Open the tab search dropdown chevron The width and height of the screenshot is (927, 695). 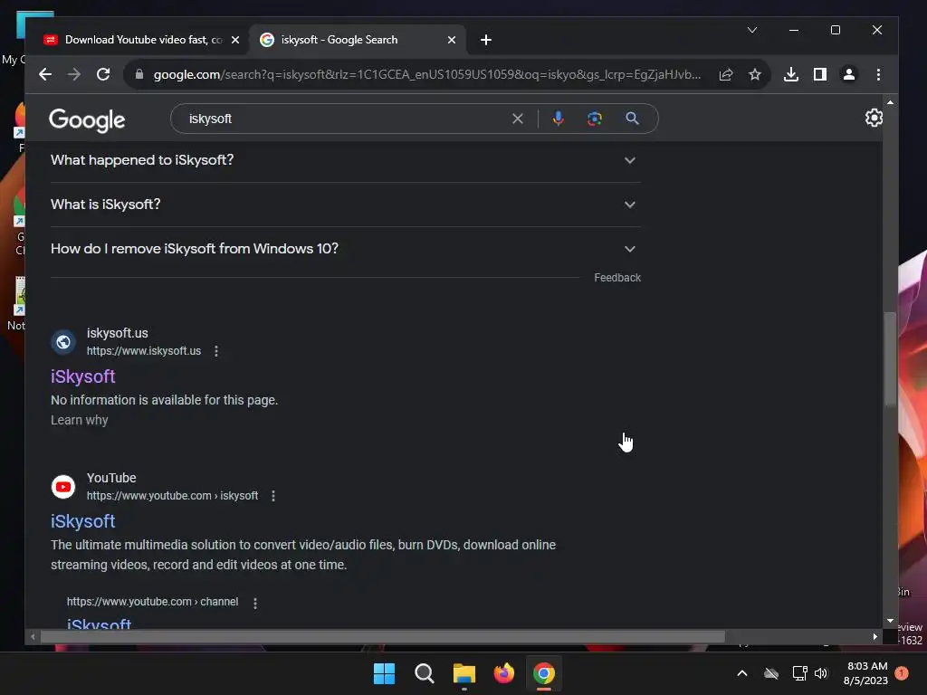(x=752, y=30)
